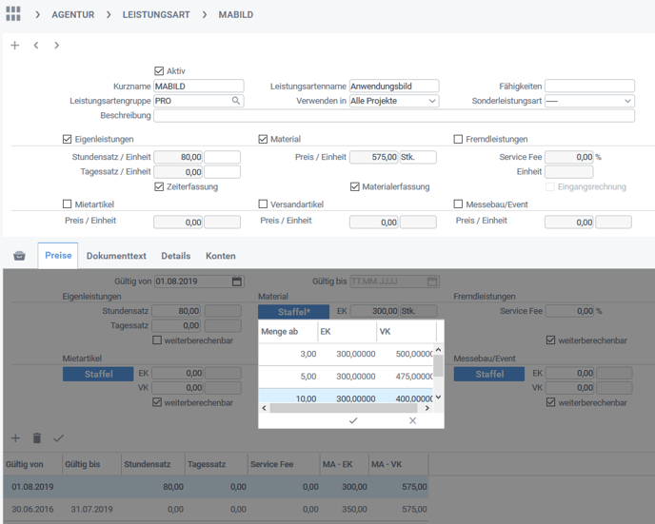Delete price row with trash icon
Screen dimensions: 655x524
[x=37, y=438]
